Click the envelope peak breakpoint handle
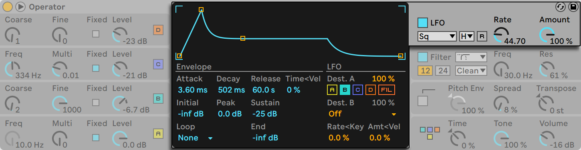The width and height of the screenshot is (581, 150). [201, 10]
